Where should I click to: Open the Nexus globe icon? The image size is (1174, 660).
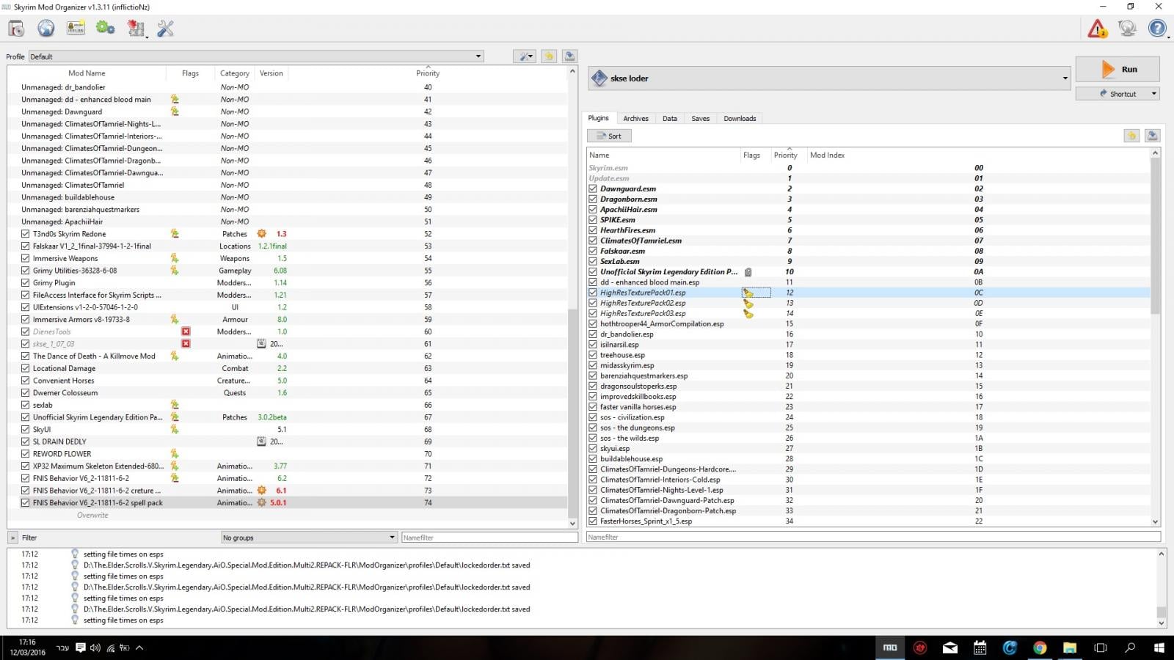pyautogui.click(x=46, y=29)
